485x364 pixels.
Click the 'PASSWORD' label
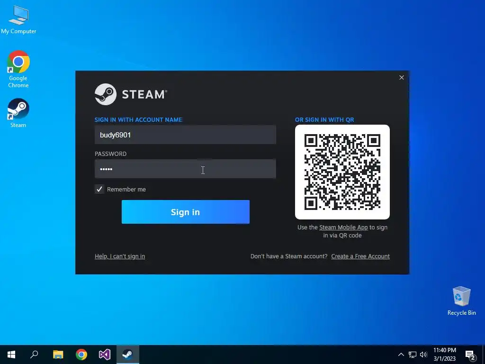110,154
